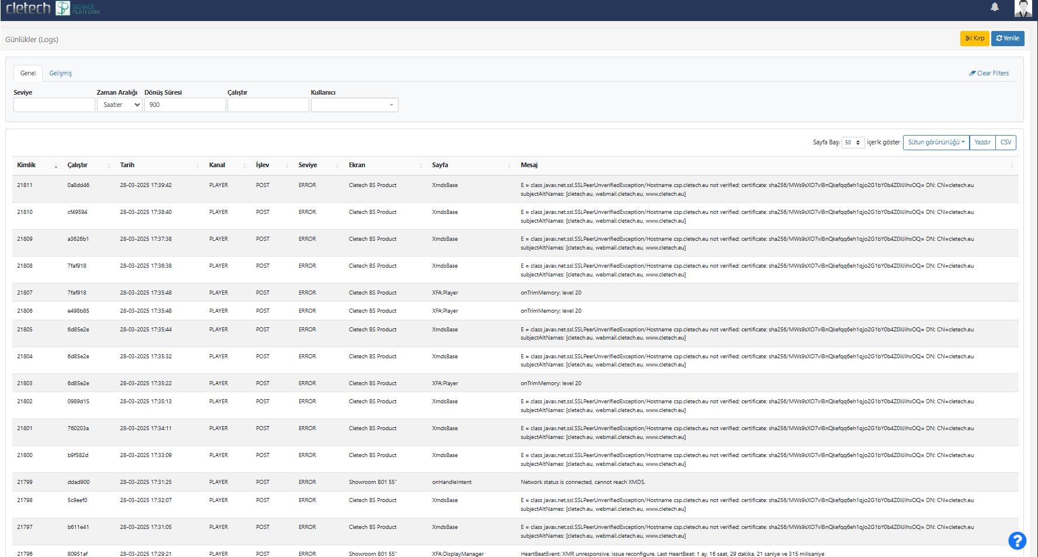Select log ID 21803
Viewport: 1038px width, 557px height.
click(x=25, y=383)
